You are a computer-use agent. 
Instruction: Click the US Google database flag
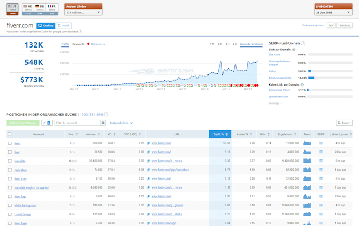coord(12,9)
